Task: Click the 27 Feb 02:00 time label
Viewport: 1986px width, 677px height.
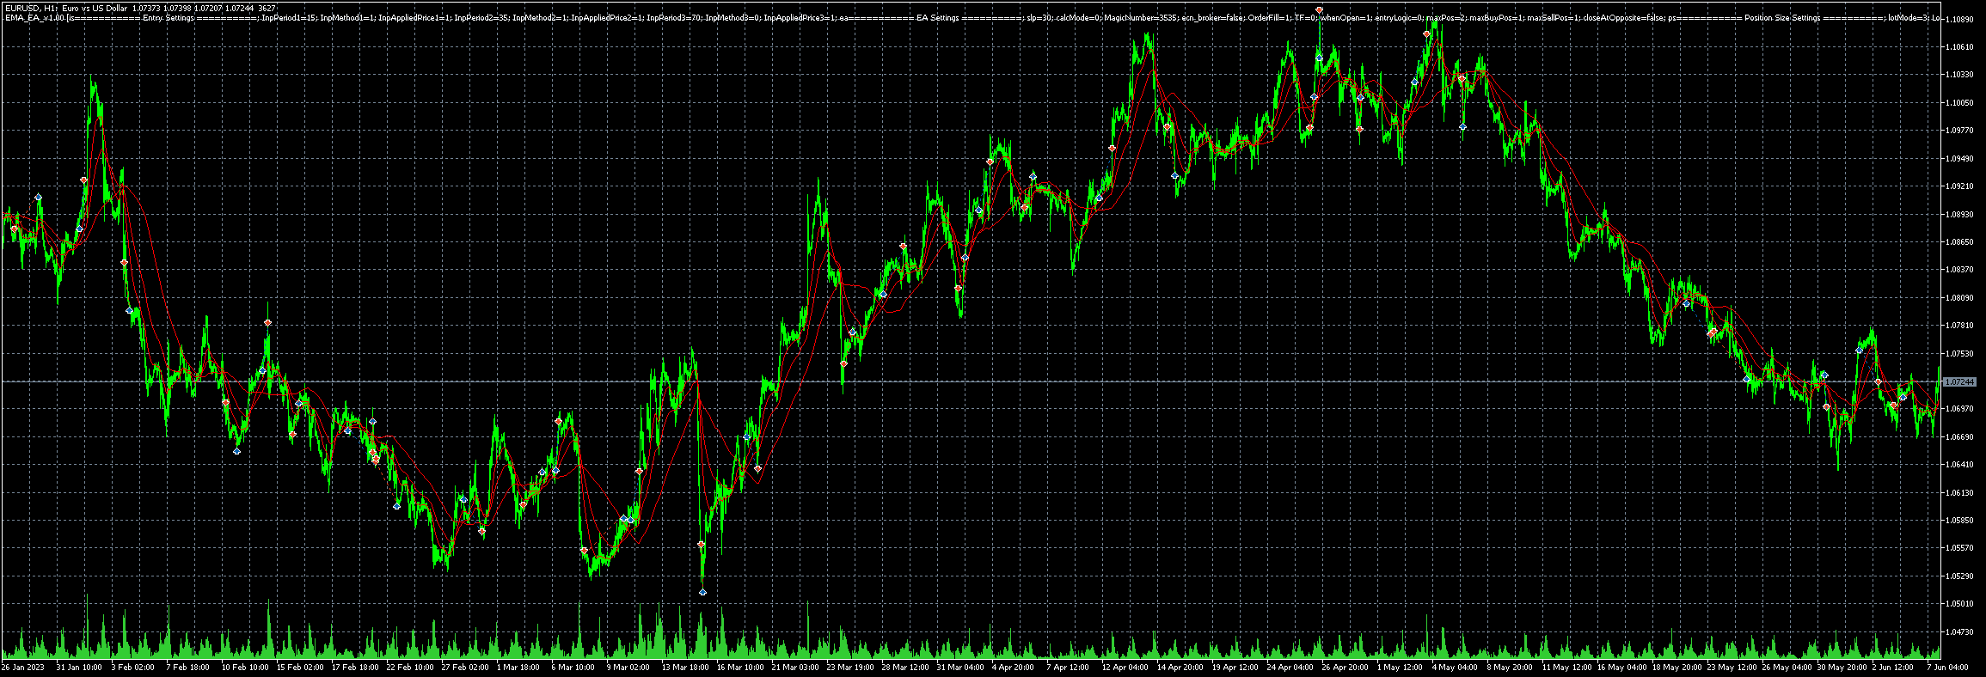Action: tap(464, 668)
